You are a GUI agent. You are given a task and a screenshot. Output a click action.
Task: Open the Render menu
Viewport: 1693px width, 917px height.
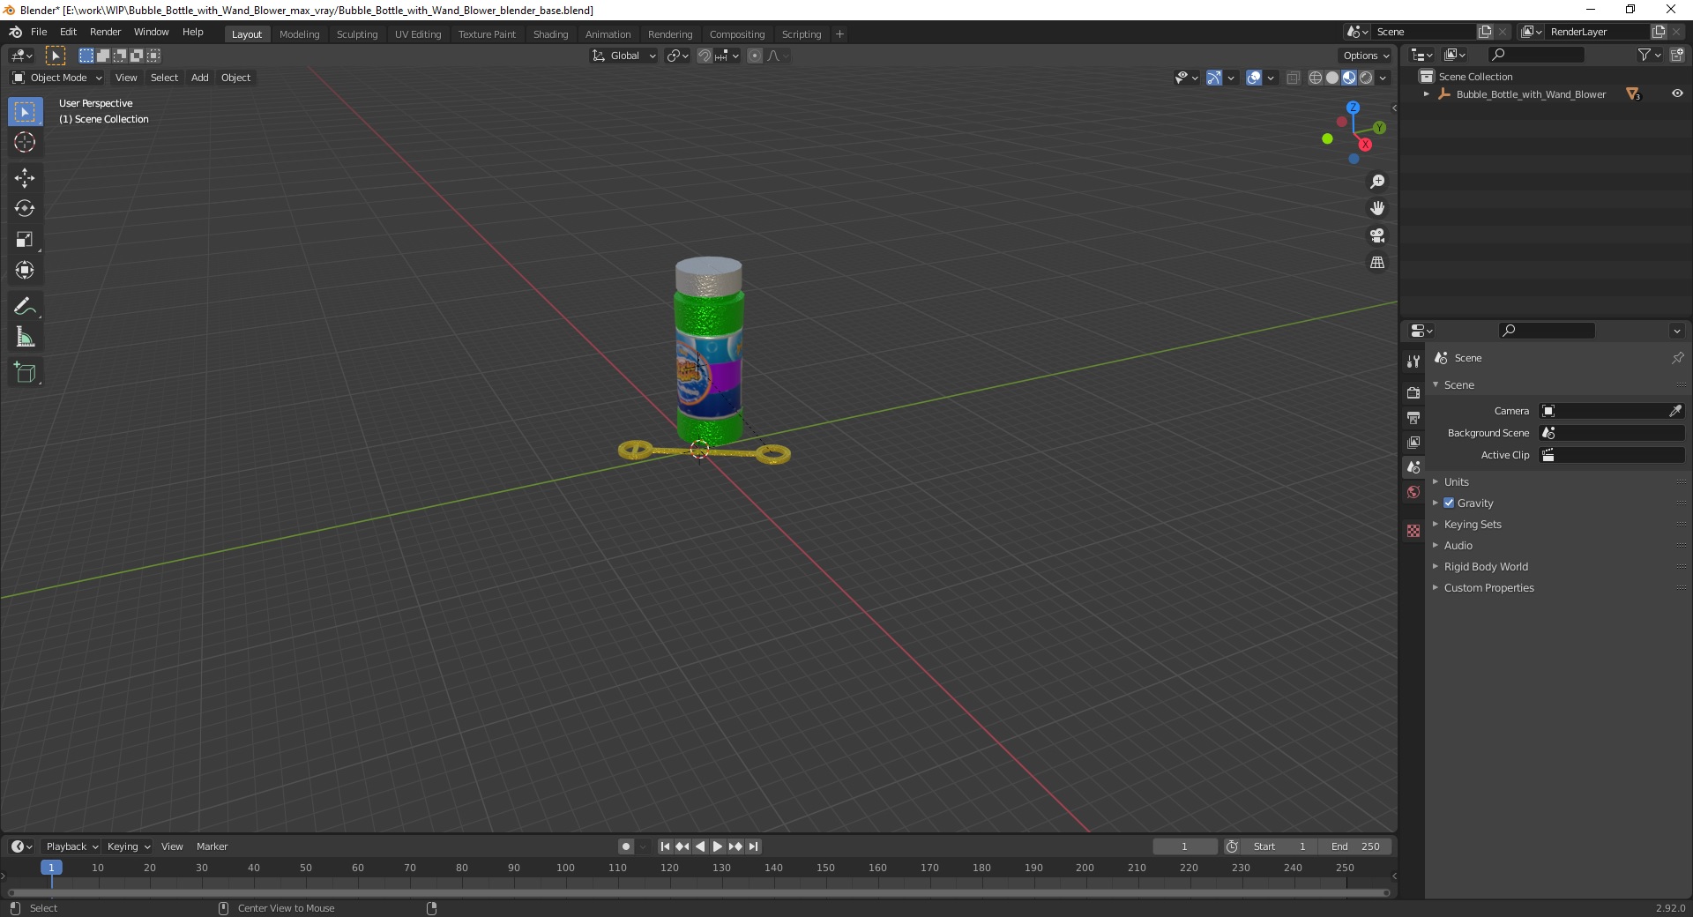(105, 32)
